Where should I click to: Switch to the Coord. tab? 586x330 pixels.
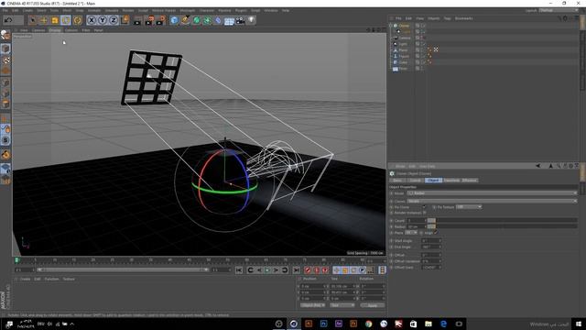(x=415, y=181)
